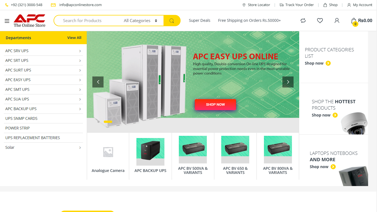Expand the Solar department chevron
This screenshot has width=377, height=212.
pyautogui.click(x=80, y=148)
